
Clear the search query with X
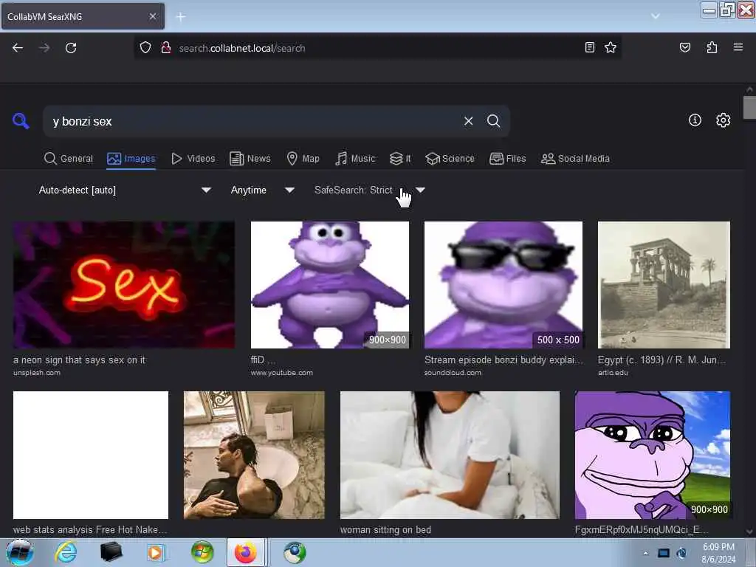pos(468,121)
